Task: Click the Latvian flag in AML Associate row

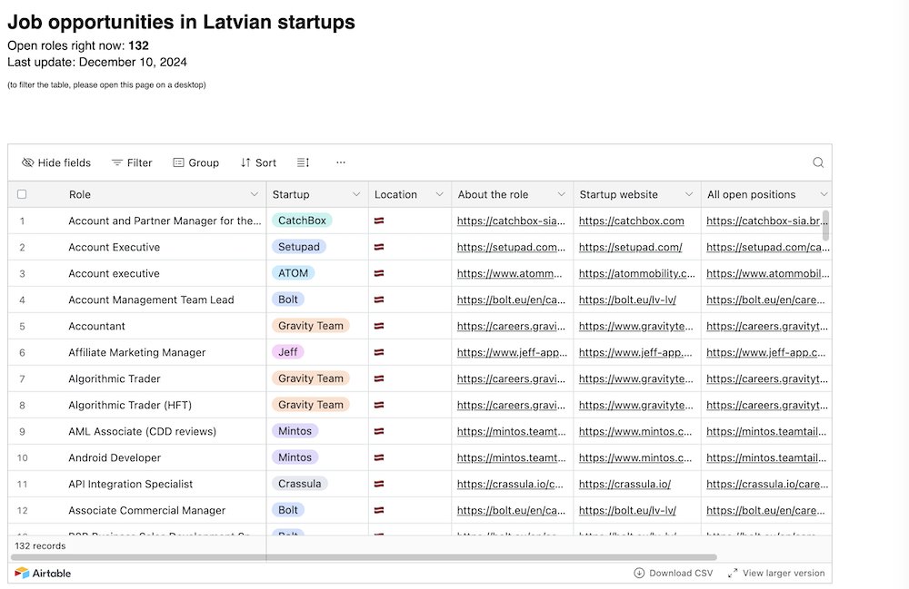Action: (379, 431)
